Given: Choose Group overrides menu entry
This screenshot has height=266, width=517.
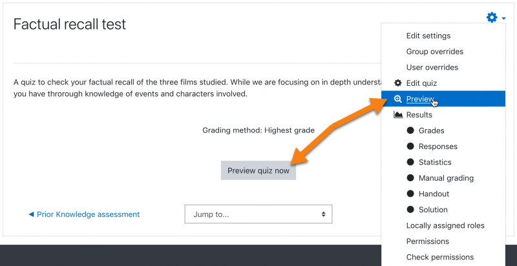Looking at the screenshot, I should pos(434,52).
